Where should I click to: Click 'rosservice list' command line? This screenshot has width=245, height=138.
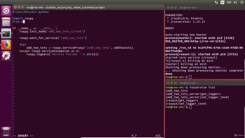(203, 87)
